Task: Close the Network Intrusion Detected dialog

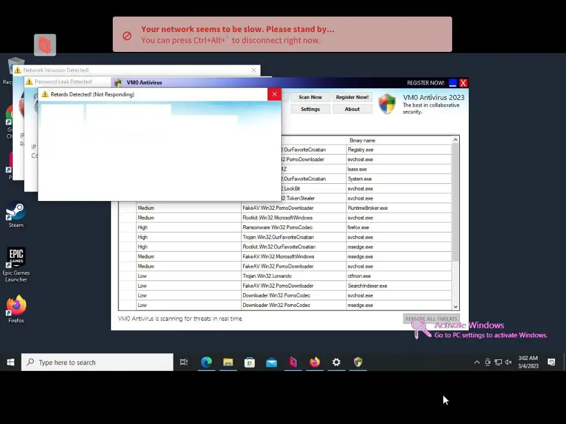Action: (x=254, y=70)
